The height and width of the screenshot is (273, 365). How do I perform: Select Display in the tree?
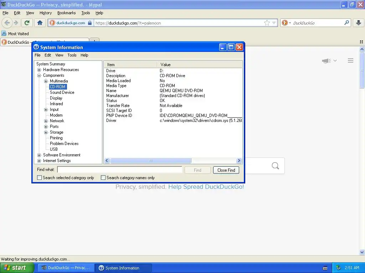(x=56, y=98)
